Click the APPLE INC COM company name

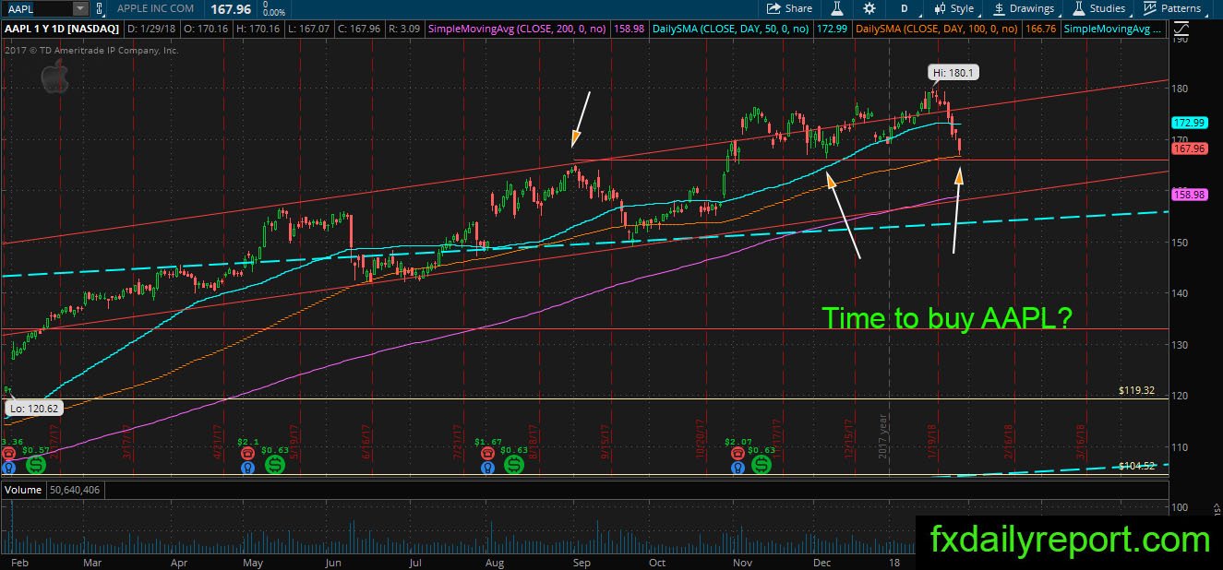coord(154,8)
